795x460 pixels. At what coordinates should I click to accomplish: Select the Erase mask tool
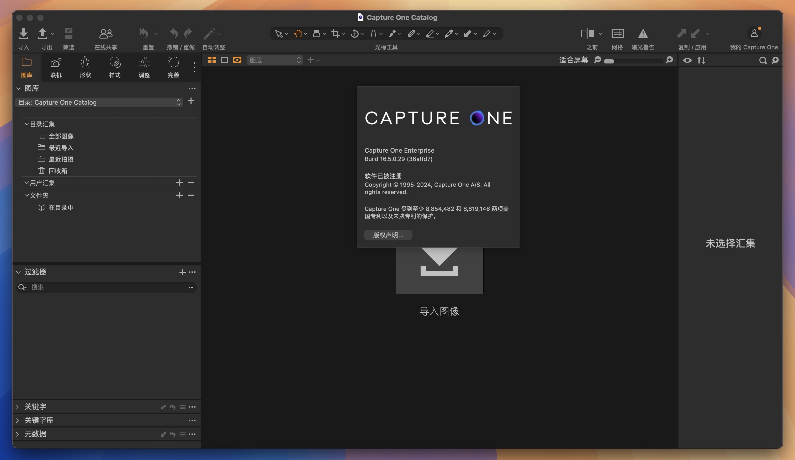(430, 33)
